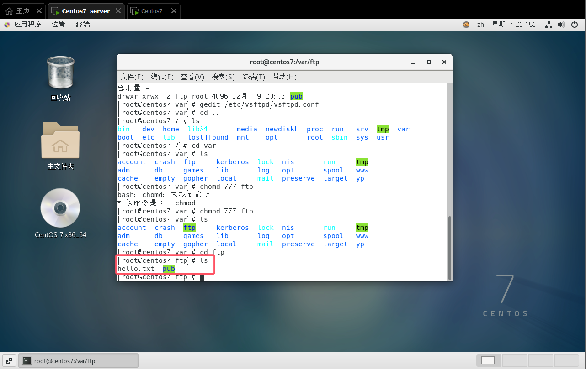The image size is (586, 369).
Task: Select the first workspace in switcher
Action: click(488, 360)
